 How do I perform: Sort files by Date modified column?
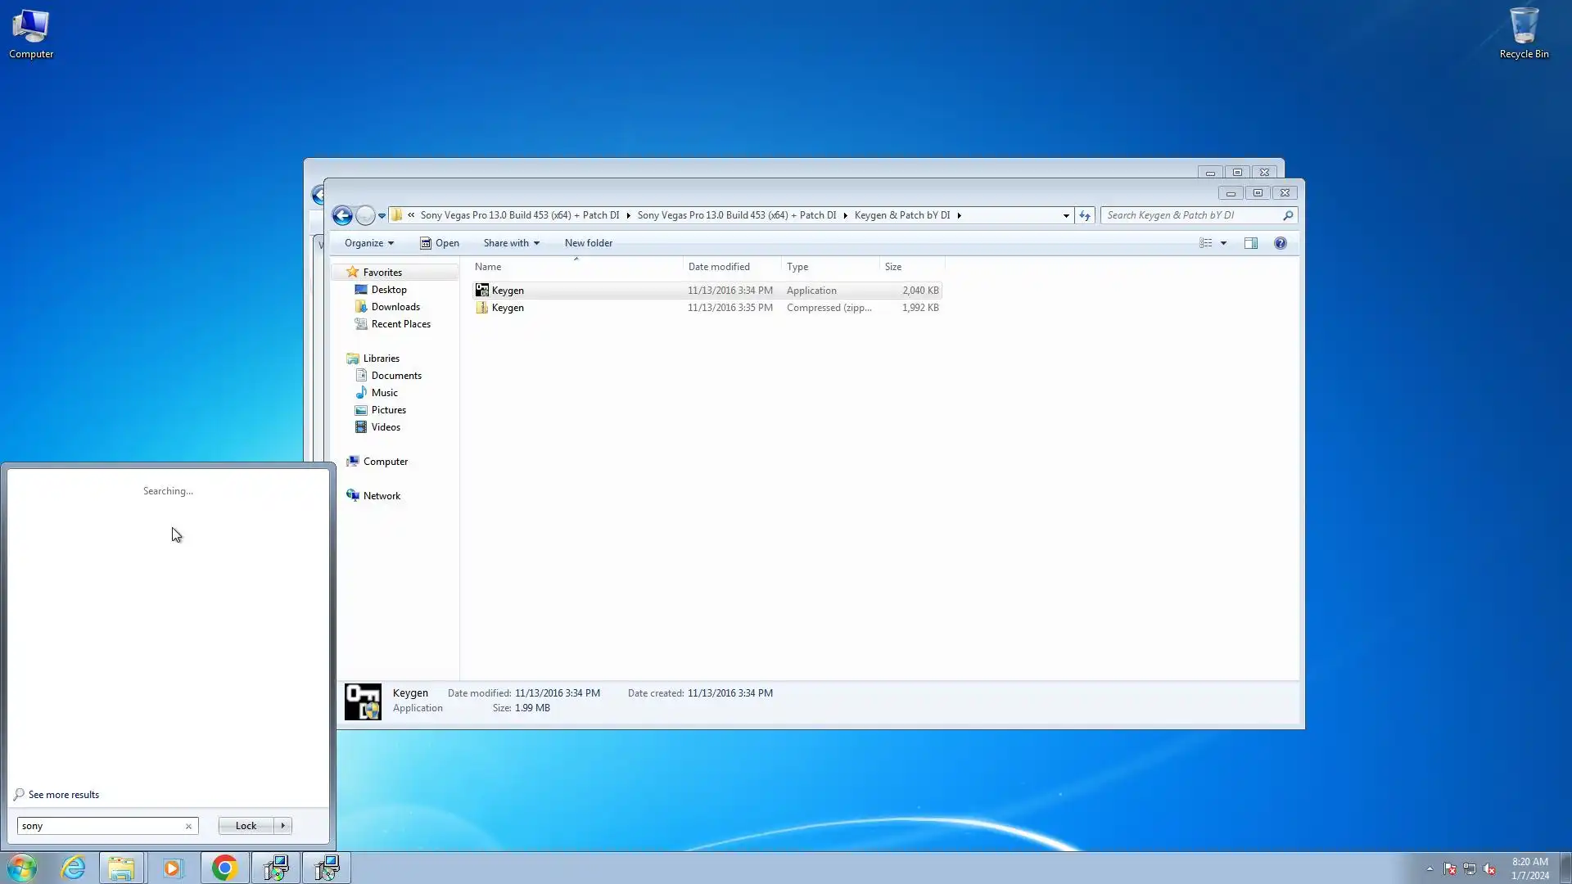(x=718, y=267)
